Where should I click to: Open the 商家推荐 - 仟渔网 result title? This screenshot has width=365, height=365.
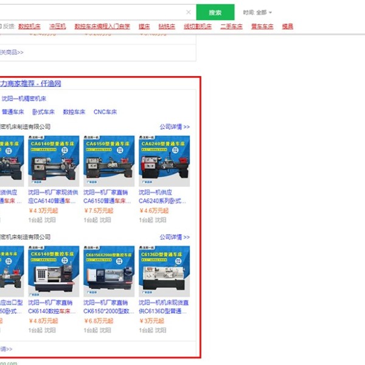click(x=30, y=83)
